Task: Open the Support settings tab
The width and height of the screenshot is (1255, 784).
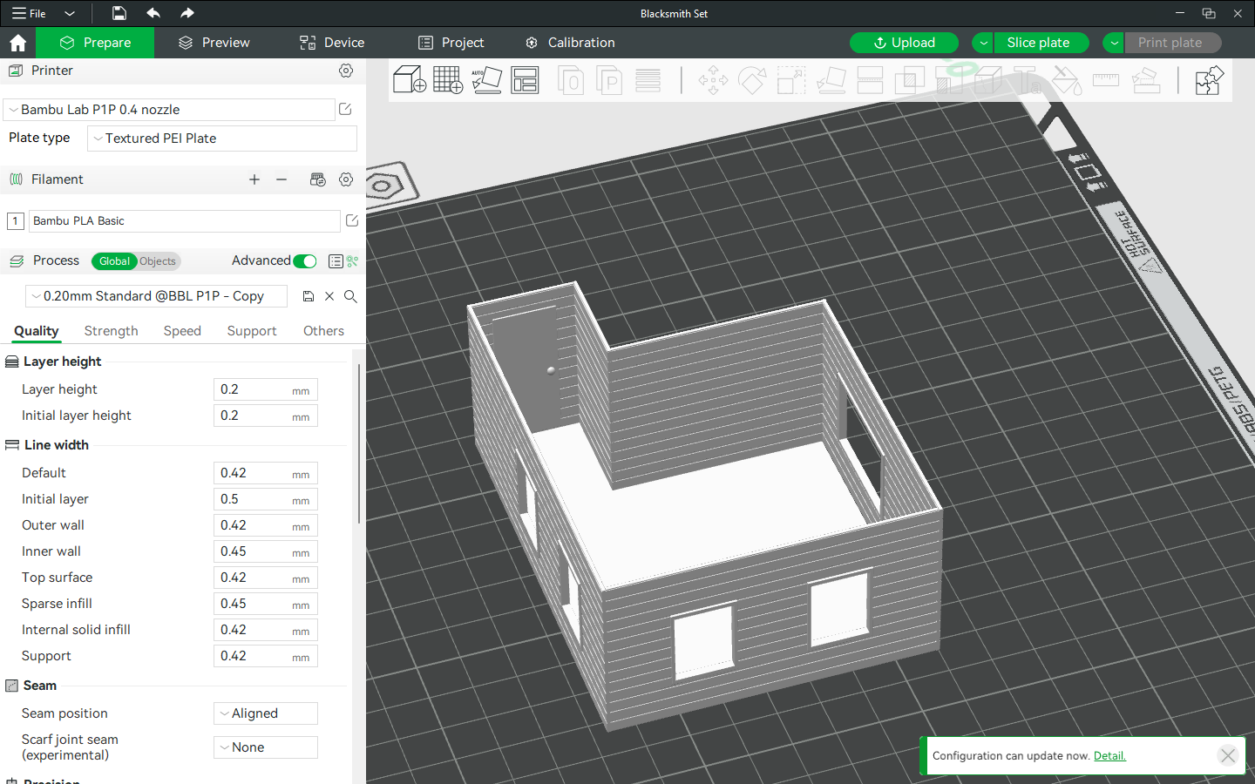Action: (252, 331)
